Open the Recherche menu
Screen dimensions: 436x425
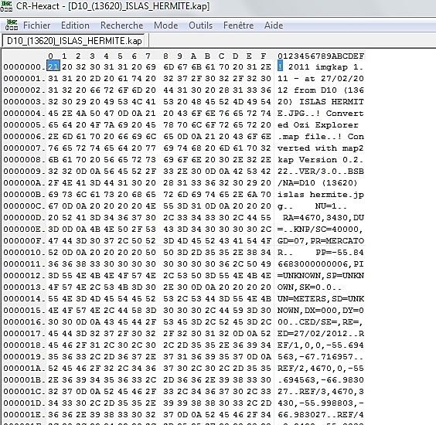click(x=122, y=25)
